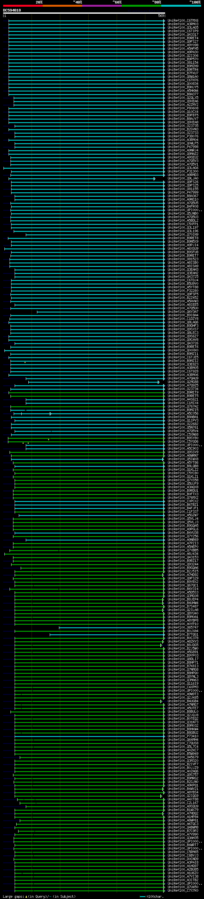Click hit UniRef100_A4S621
Image resolution: width=204 pixels, height=899 pixels.
coord(183,400)
